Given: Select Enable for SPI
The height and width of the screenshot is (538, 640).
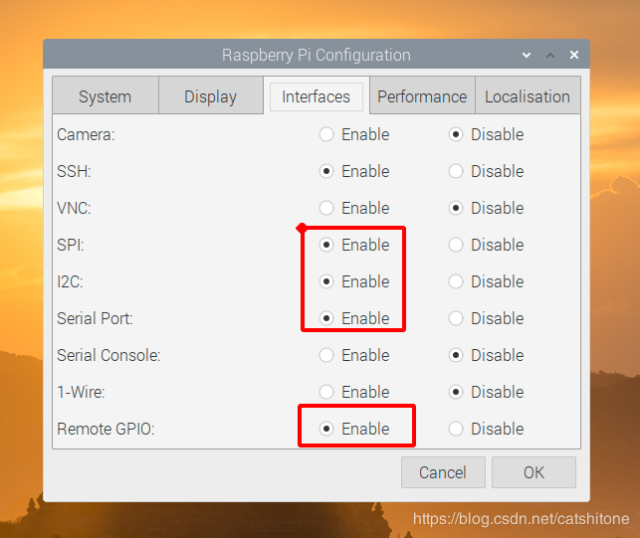Looking at the screenshot, I should tap(326, 245).
